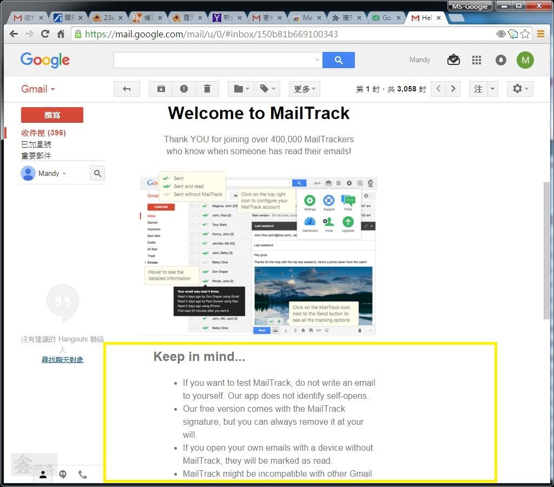Viewport: 554px width, 487px height.
Task: Open the MailTrack envelope icon in the header
Action: pos(453,60)
